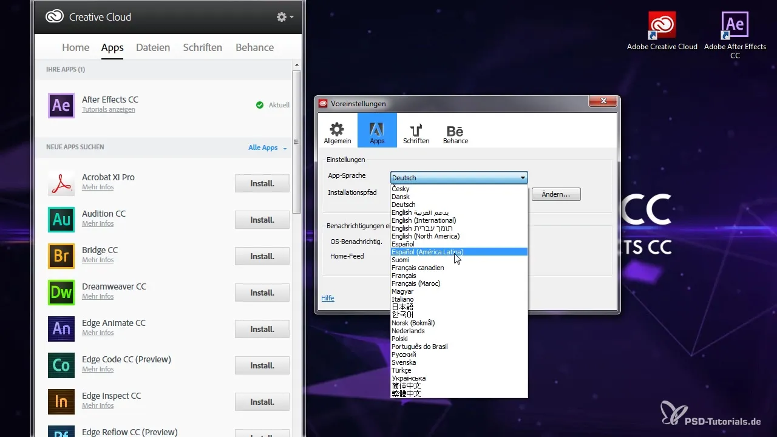Install Edge Inspect CC
This screenshot has width=777, height=437.
click(x=262, y=402)
